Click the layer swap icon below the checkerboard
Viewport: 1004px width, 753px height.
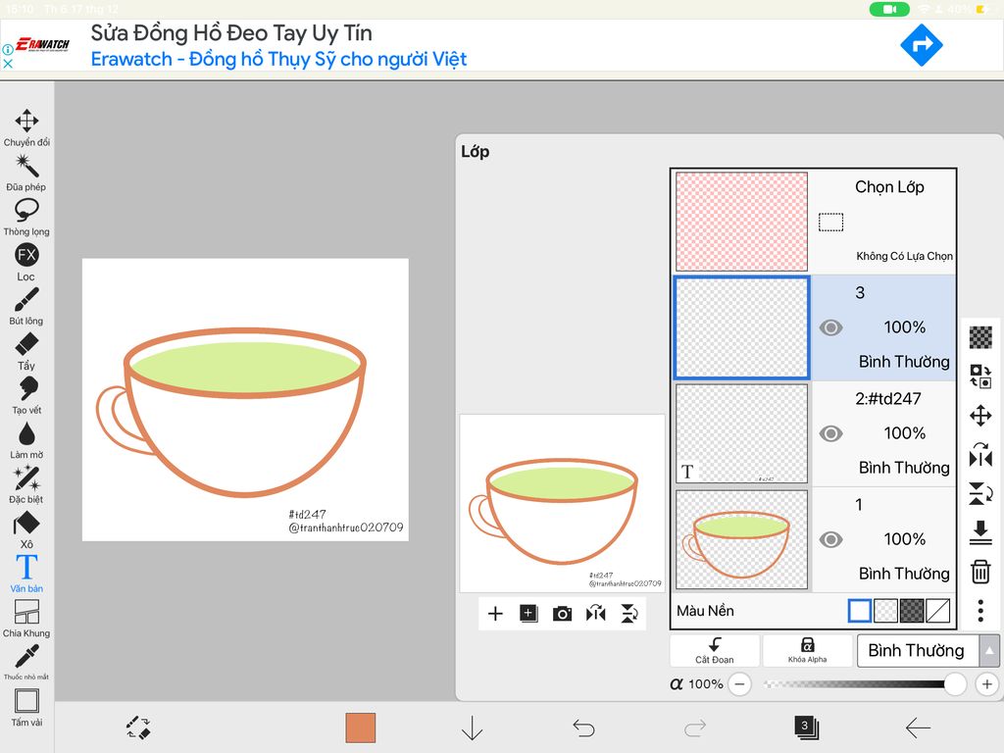click(x=980, y=376)
